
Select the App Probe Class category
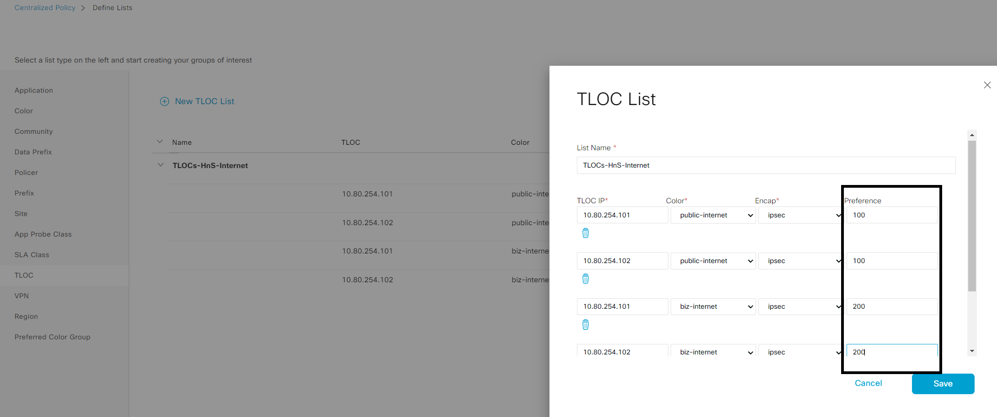(x=43, y=234)
